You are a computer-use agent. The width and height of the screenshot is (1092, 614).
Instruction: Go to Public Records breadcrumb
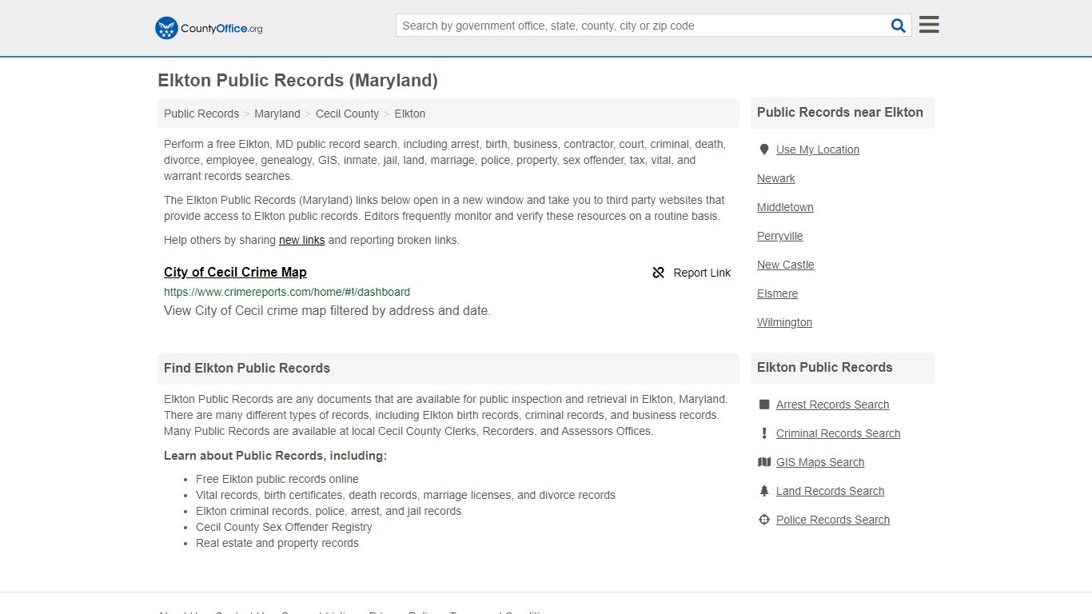pyautogui.click(x=201, y=114)
